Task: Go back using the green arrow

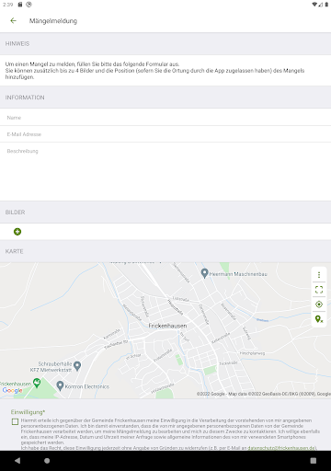Action: (13, 20)
